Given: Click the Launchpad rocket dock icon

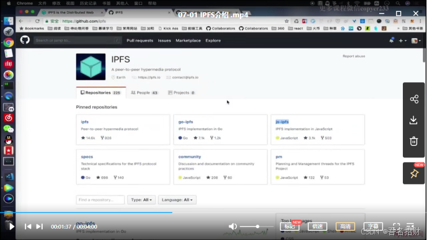Looking at the screenshot, I should coord(8,32).
